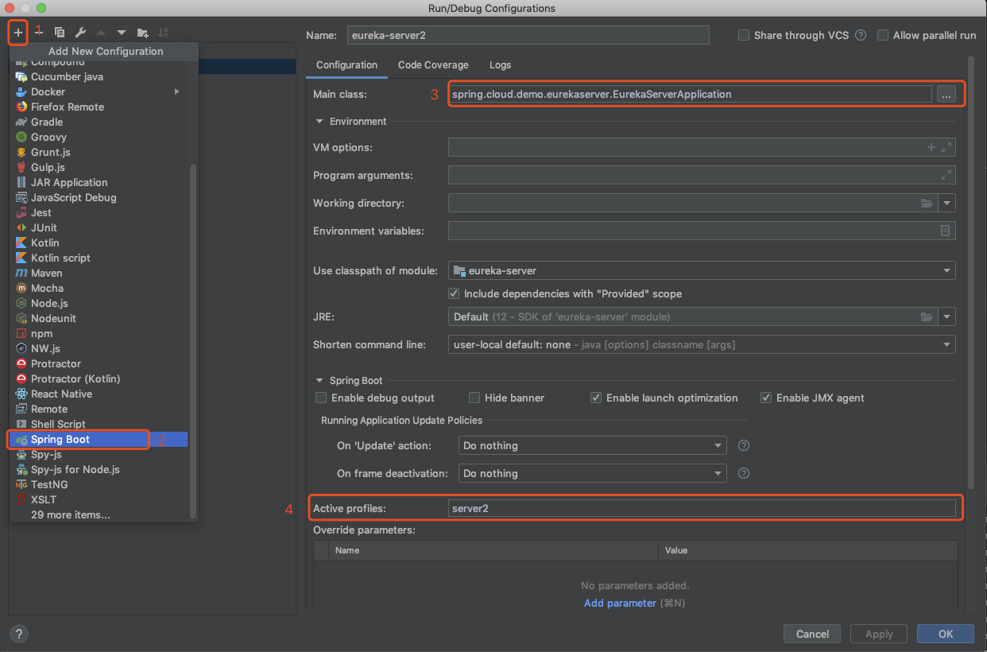Click the Jest icon in the list
The image size is (987, 652).
coord(21,213)
